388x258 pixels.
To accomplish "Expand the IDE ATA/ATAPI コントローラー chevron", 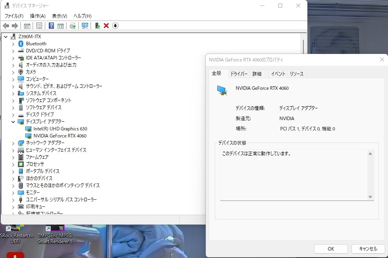I will click(13, 58).
